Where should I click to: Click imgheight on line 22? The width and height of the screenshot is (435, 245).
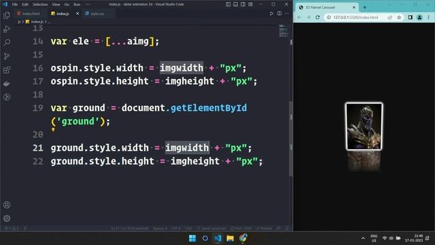195,161
